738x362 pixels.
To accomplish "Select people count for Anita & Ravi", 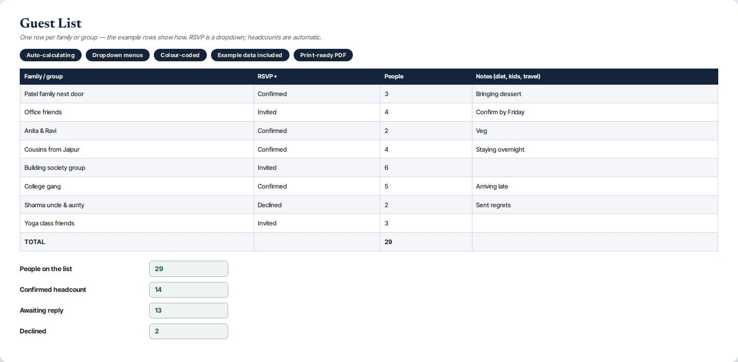I will point(426,131).
